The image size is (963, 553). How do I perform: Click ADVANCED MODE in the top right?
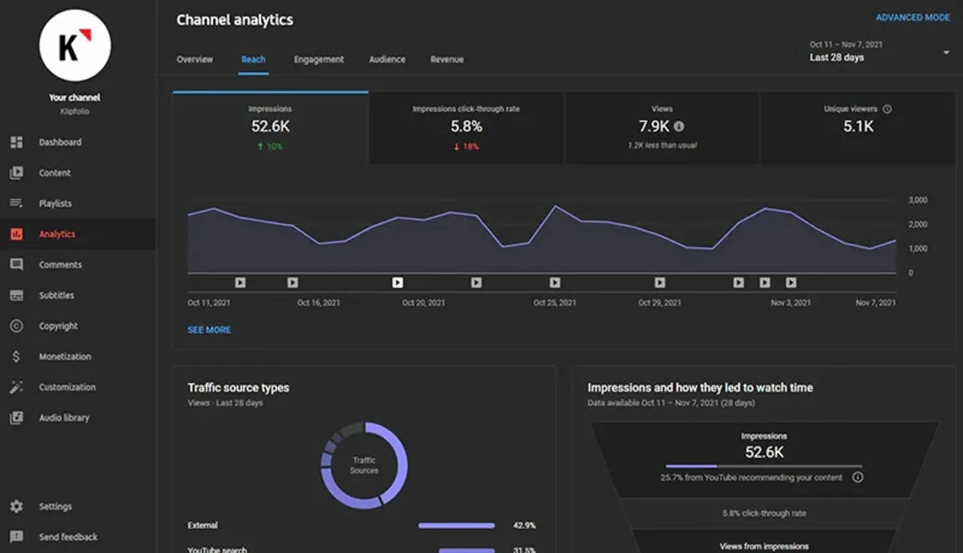click(913, 17)
